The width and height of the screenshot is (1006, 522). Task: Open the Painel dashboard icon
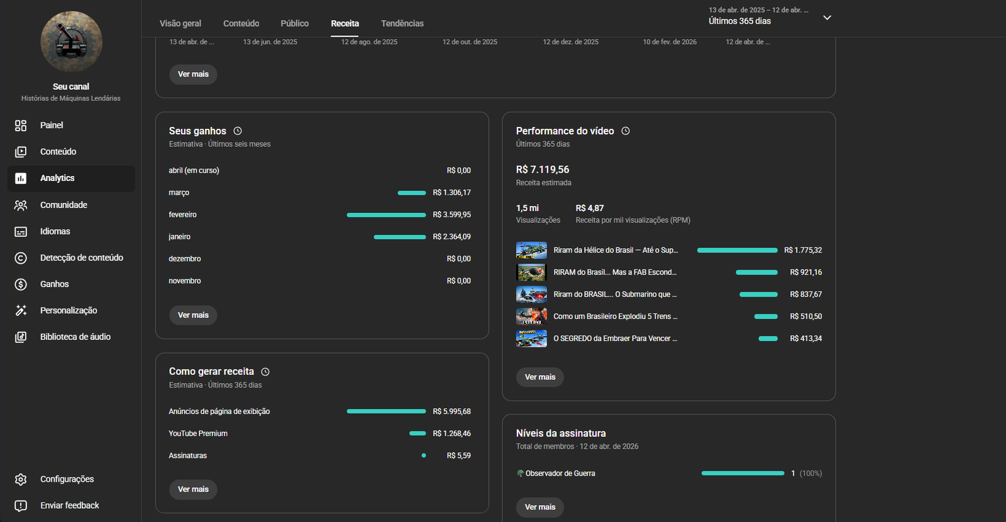(x=21, y=126)
